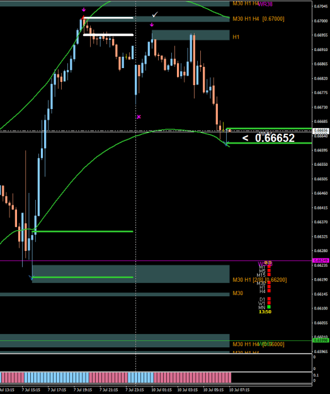This screenshot has width=330, height=394.
Task: Click the magenta down arrow above the H1 zone
Action: pyautogui.click(x=152, y=25)
